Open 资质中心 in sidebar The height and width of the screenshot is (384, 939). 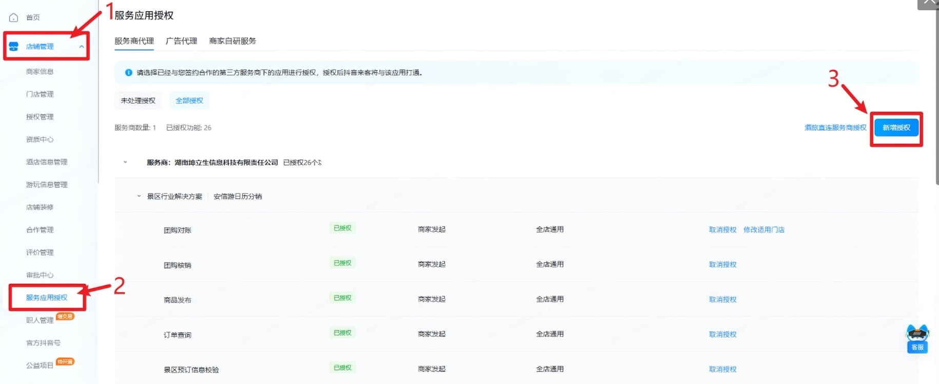pyautogui.click(x=40, y=139)
